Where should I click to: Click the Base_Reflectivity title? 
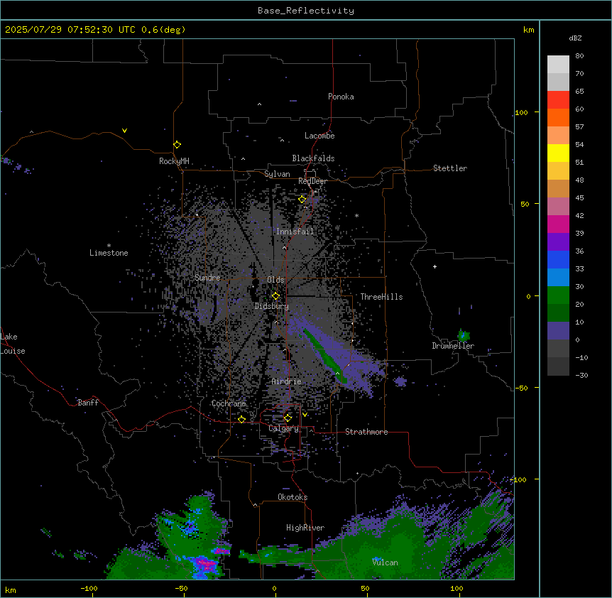(x=306, y=11)
